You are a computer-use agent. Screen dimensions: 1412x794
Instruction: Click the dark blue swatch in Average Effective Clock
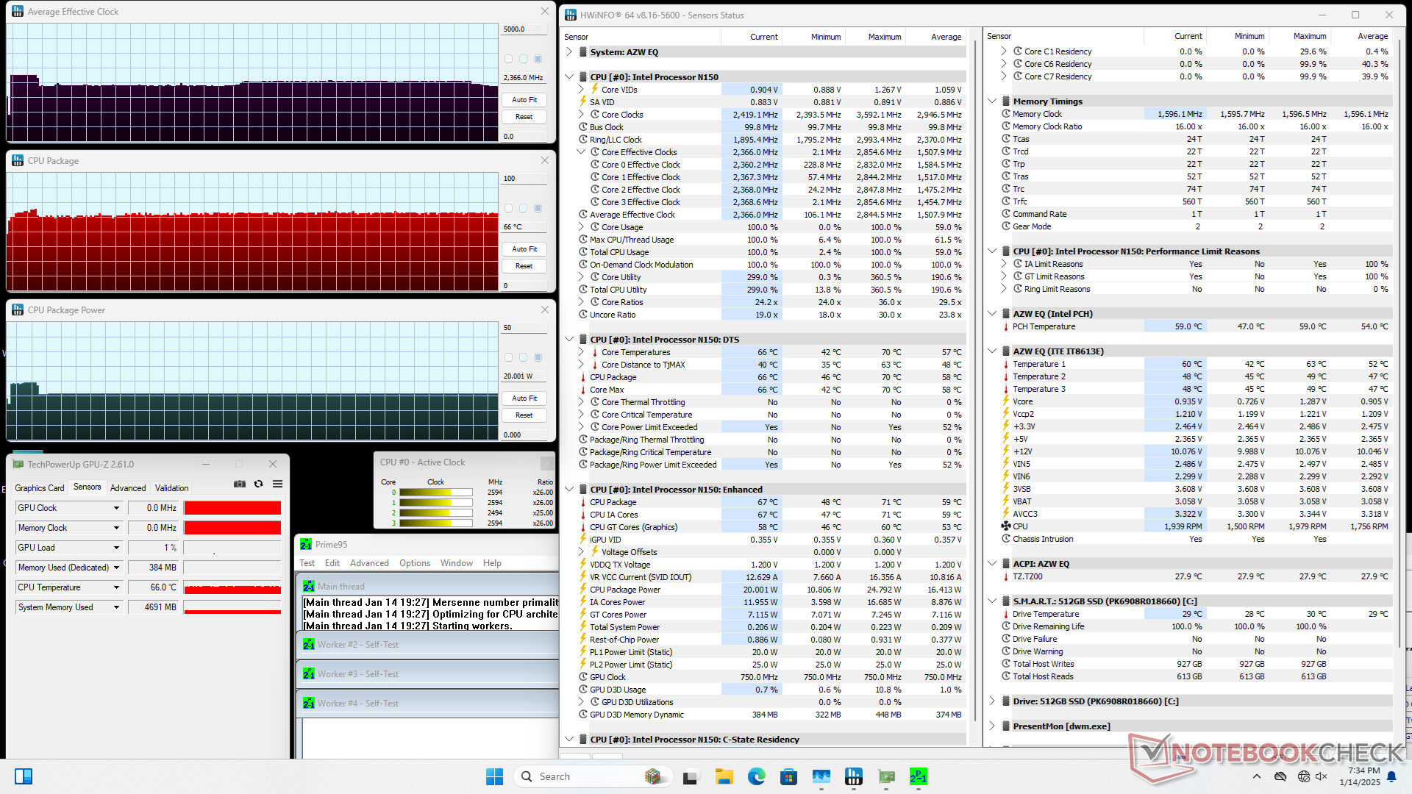(x=538, y=59)
